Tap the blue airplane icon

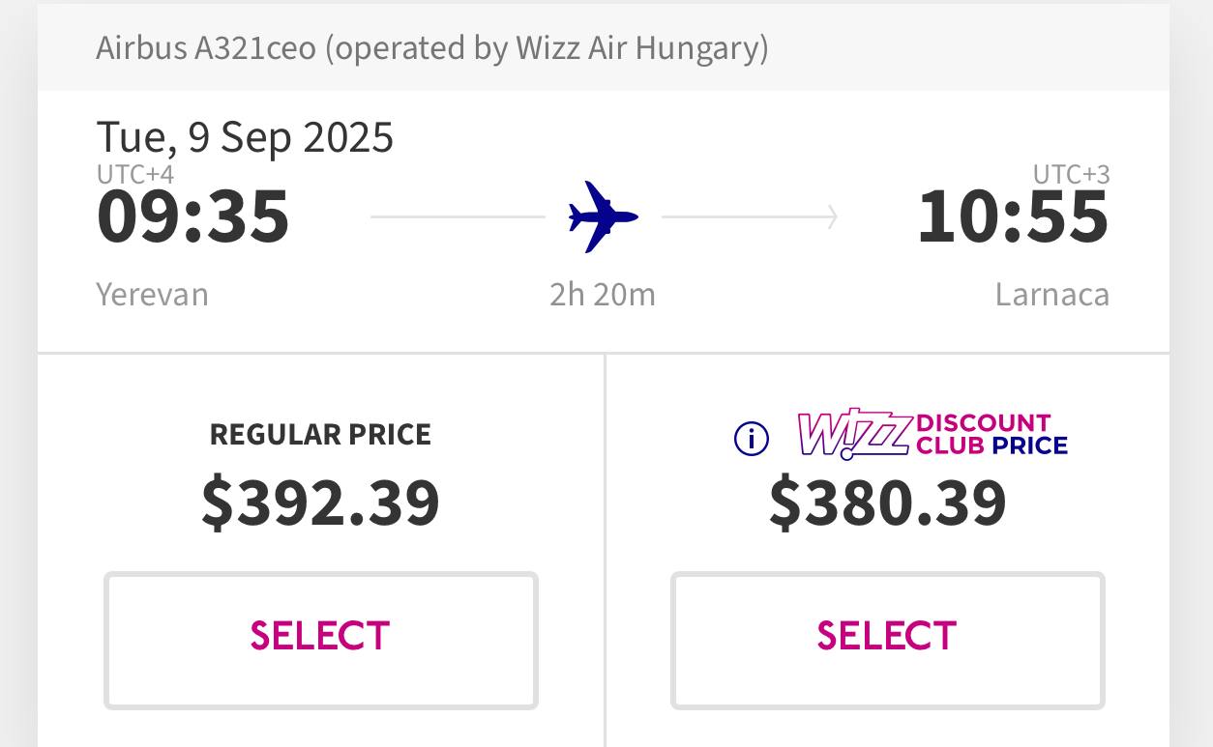604,216
